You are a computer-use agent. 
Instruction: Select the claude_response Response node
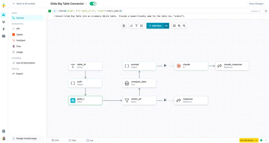[x=232, y=66]
